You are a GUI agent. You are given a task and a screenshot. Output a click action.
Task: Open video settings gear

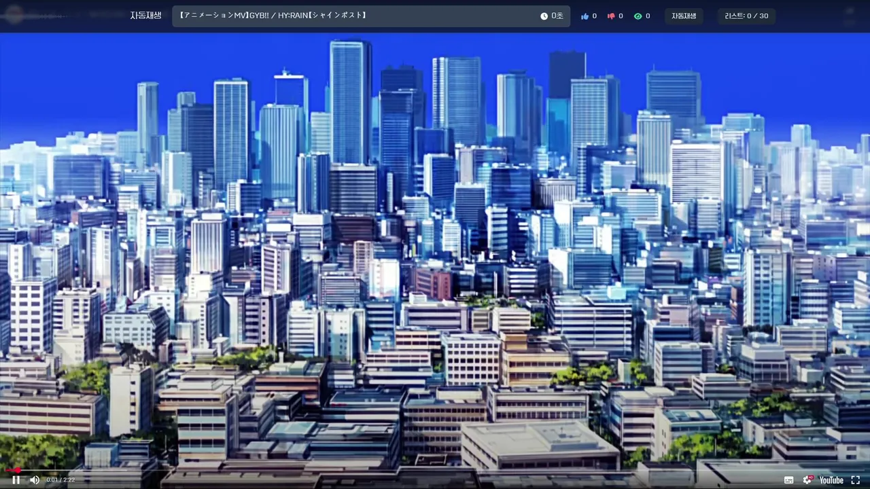click(x=807, y=480)
